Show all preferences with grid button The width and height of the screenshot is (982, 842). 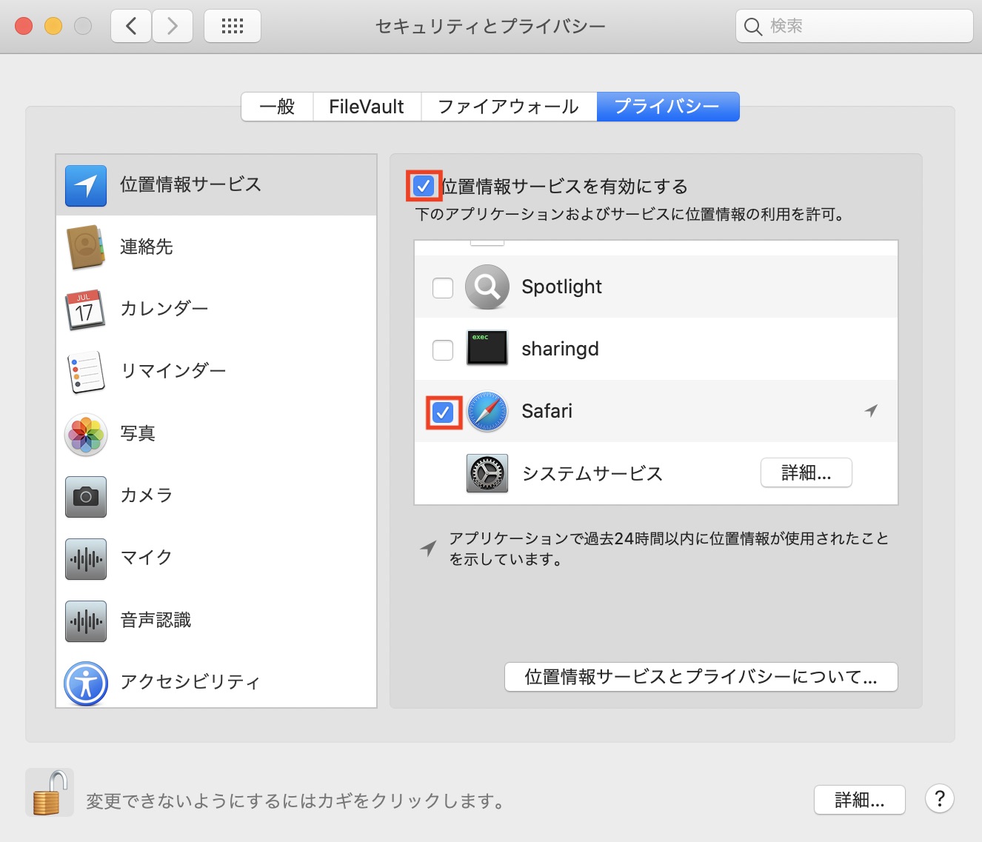click(232, 27)
